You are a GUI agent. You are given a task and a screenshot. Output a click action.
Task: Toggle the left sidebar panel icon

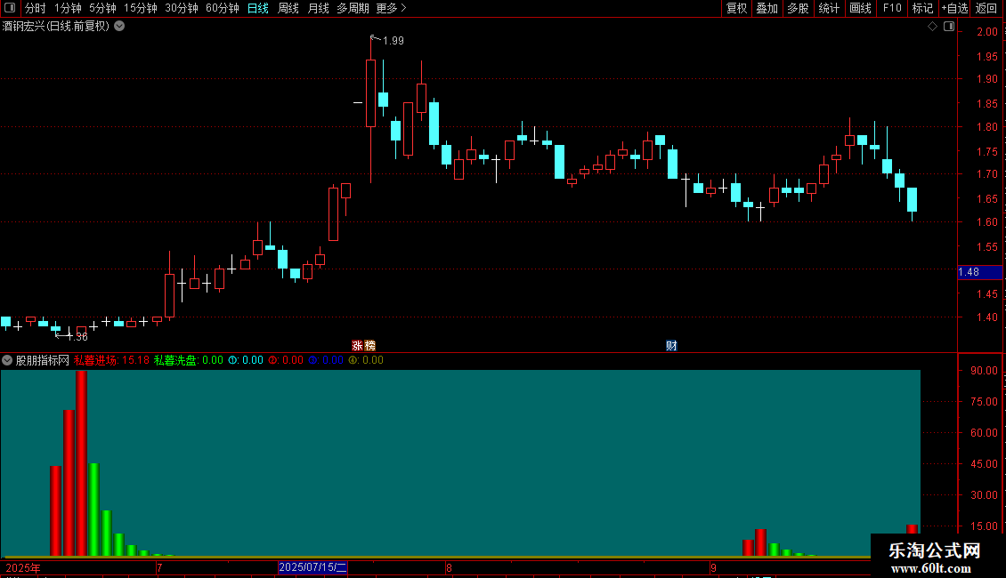tap(10, 8)
